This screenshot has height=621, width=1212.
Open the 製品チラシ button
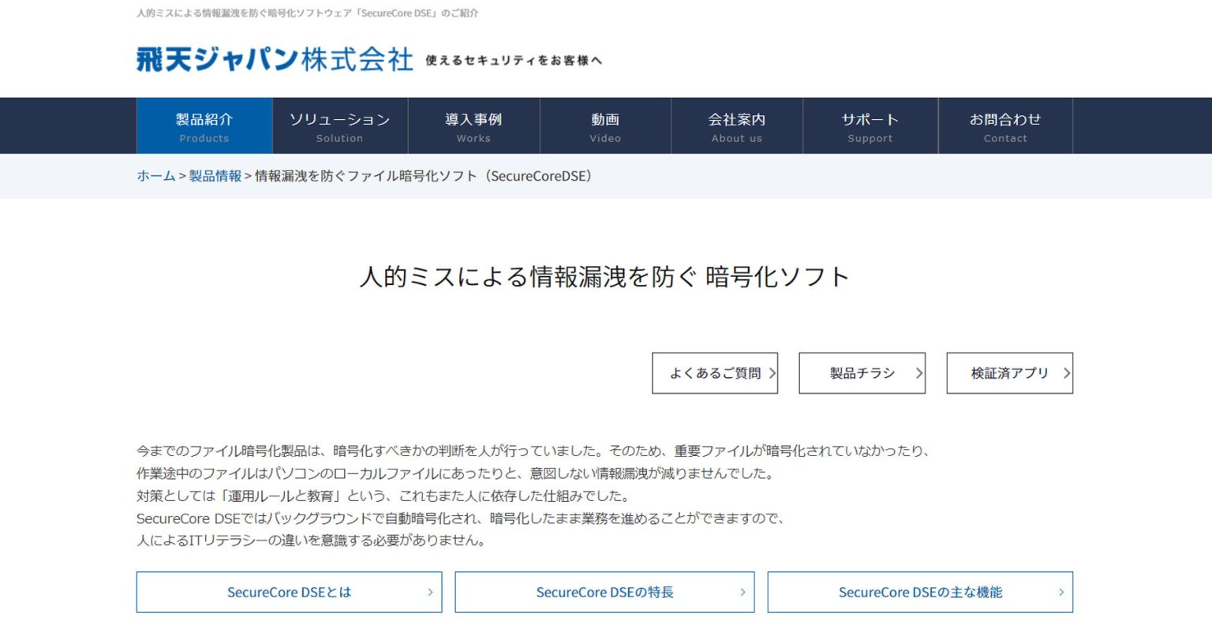(x=862, y=373)
